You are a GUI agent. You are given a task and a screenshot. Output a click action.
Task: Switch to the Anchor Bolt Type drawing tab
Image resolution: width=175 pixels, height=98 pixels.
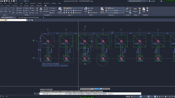28,17
